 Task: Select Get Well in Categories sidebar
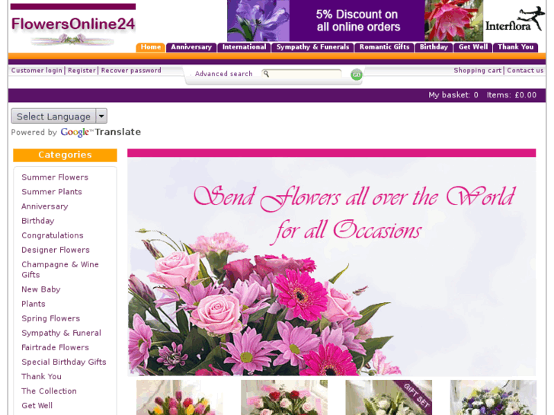point(37,405)
